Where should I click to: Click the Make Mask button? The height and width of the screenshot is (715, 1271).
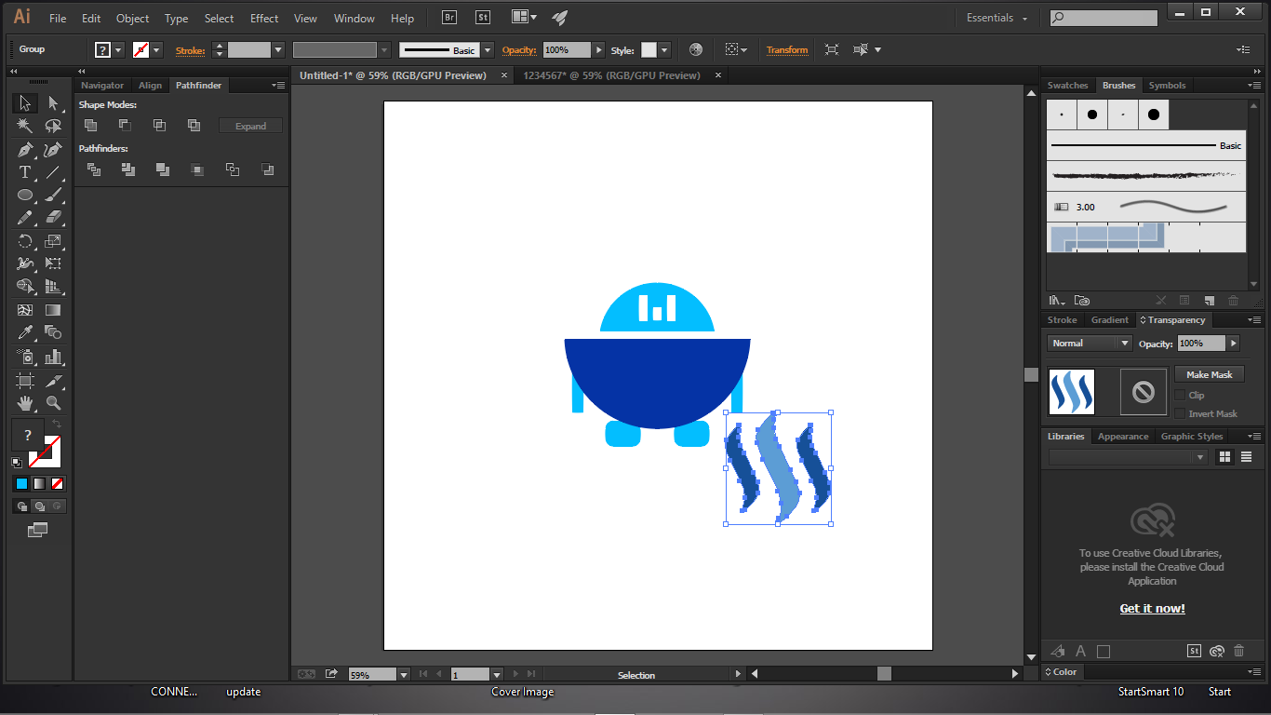1209,374
